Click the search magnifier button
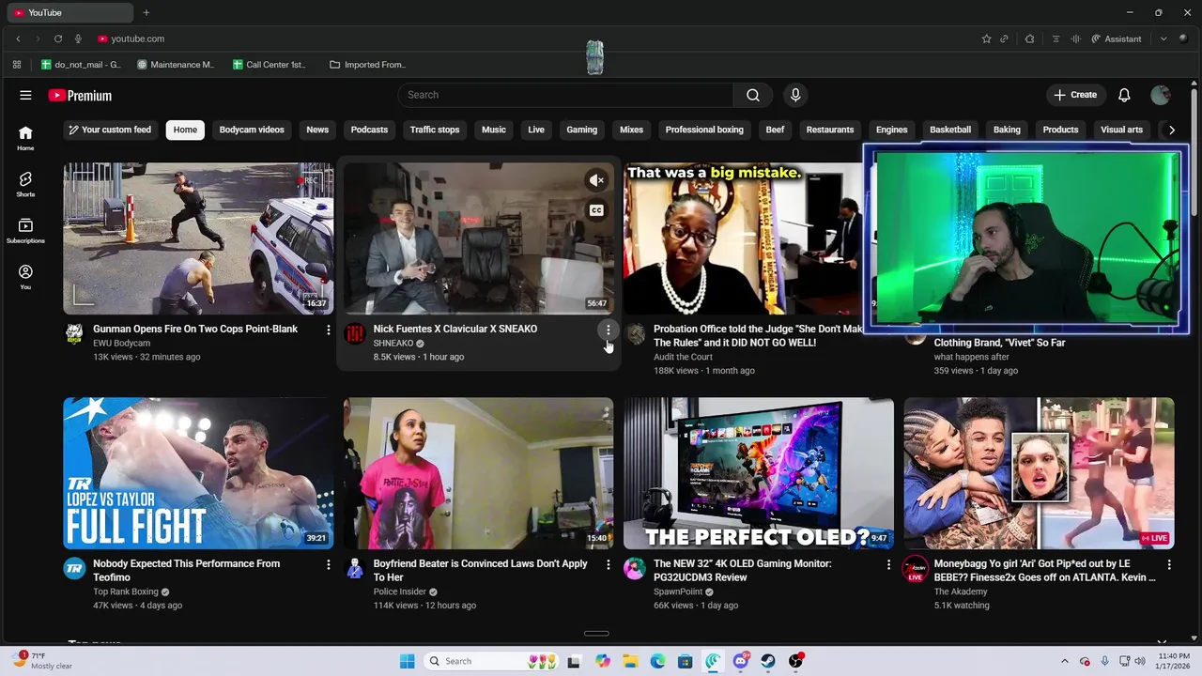Viewport: 1202px width, 676px height. 753,95
